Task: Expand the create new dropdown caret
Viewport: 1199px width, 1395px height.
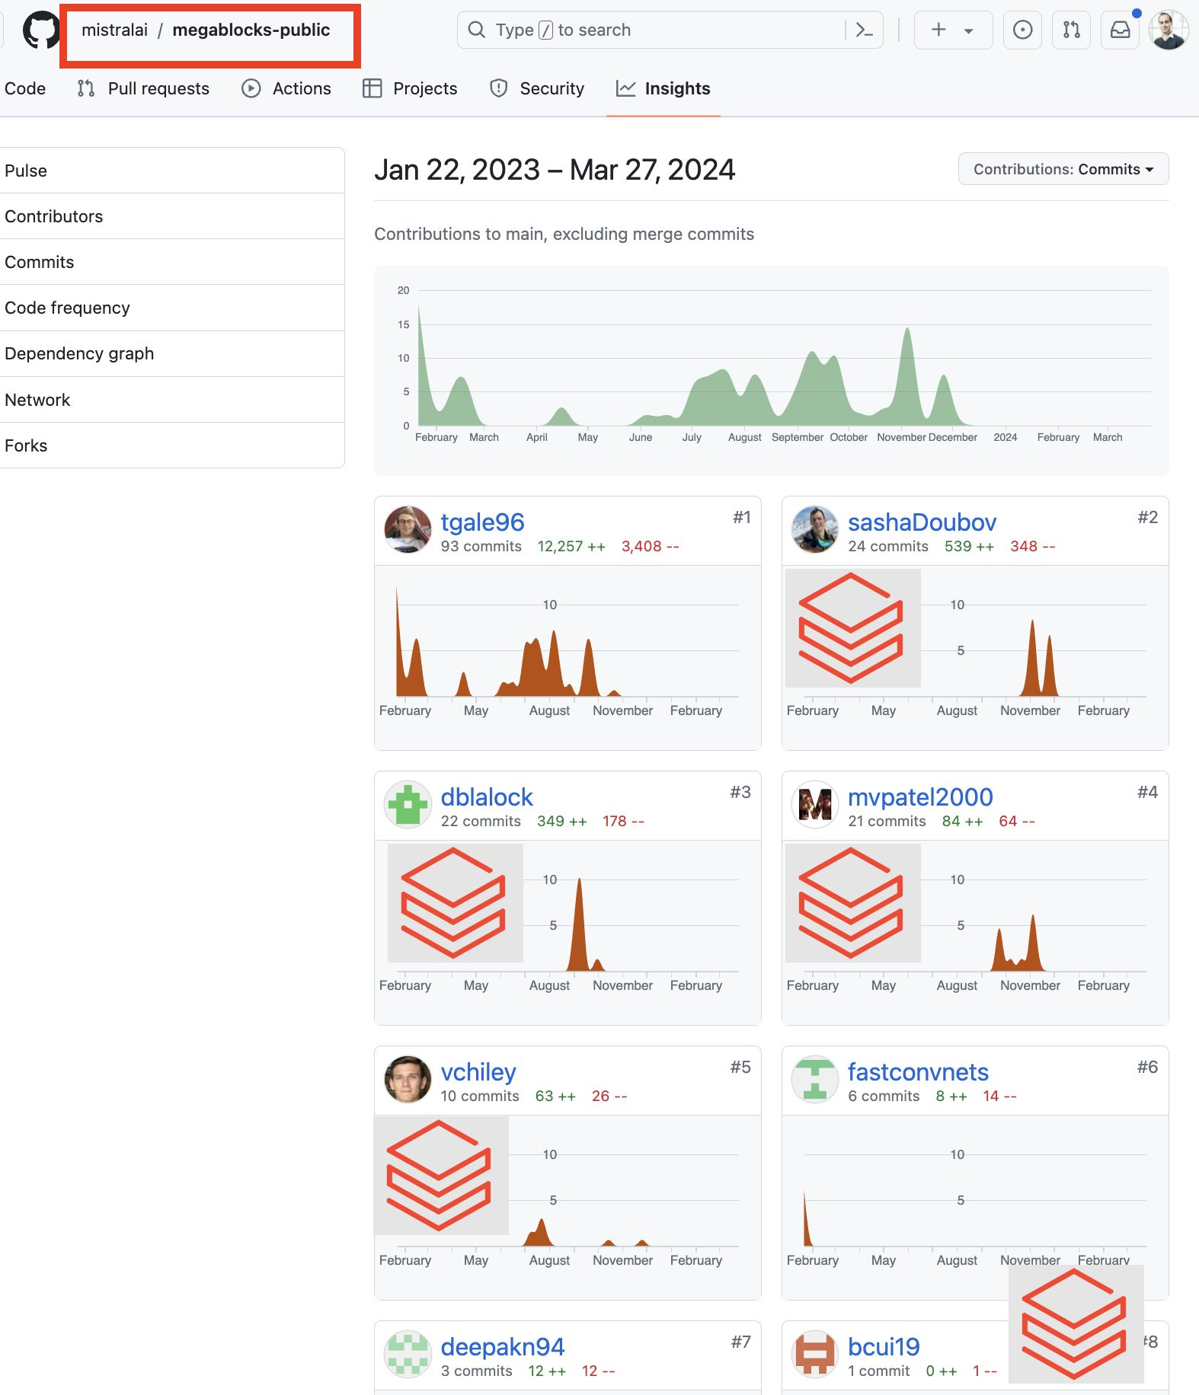Action: (x=968, y=30)
